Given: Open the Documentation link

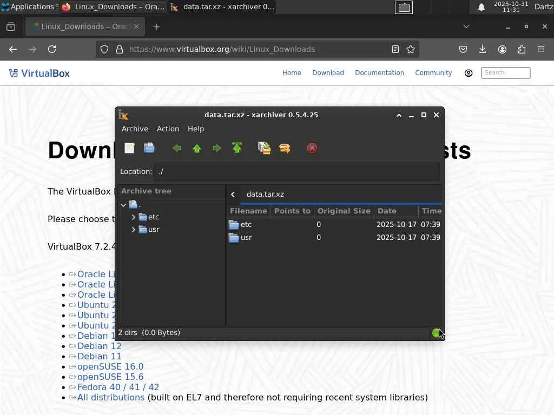Looking at the screenshot, I should (379, 73).
